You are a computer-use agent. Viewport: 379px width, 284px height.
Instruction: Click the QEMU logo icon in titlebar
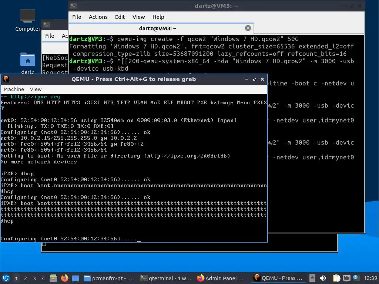click(x=6, y=79)
